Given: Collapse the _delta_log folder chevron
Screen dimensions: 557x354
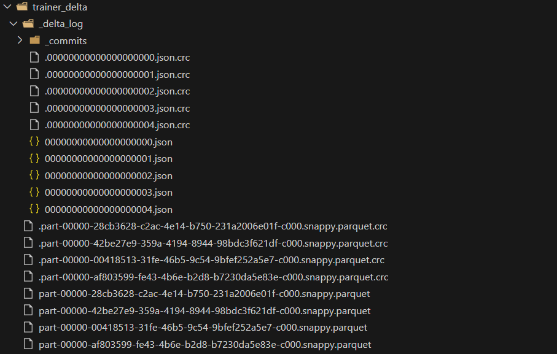Looking at the screenshot, I should pyautogui.click(x=14, y=23).
